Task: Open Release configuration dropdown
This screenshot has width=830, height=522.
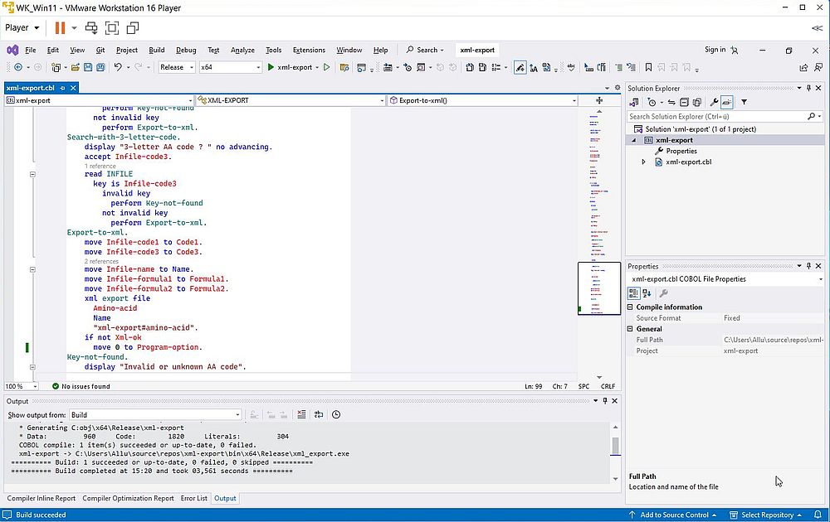Action: click(x=177, y=67)
